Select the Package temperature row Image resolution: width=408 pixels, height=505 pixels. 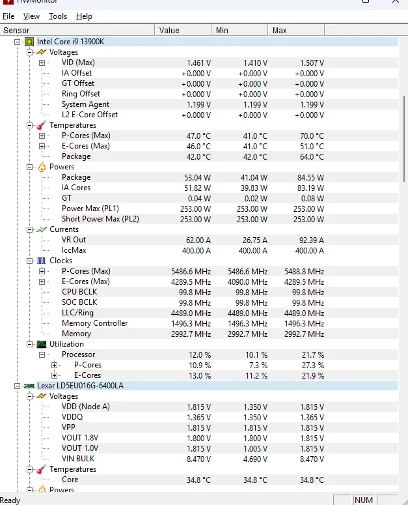(x=76, y=156)
